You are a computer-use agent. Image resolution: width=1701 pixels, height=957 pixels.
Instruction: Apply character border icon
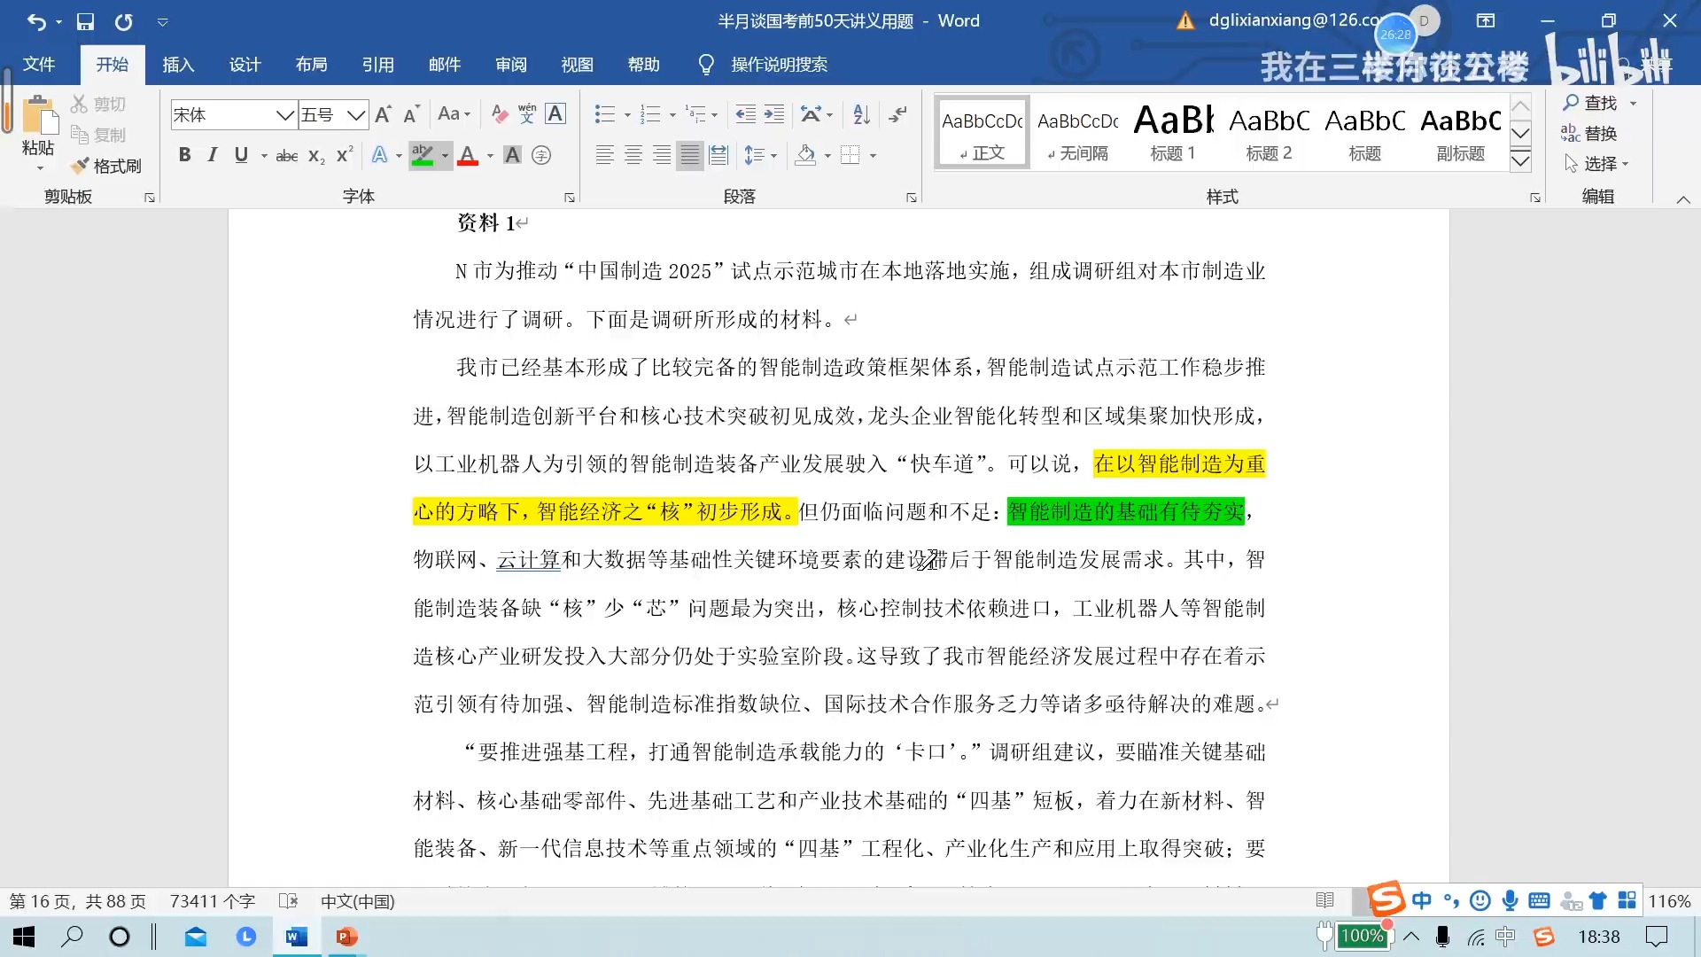tap(555, 114)
